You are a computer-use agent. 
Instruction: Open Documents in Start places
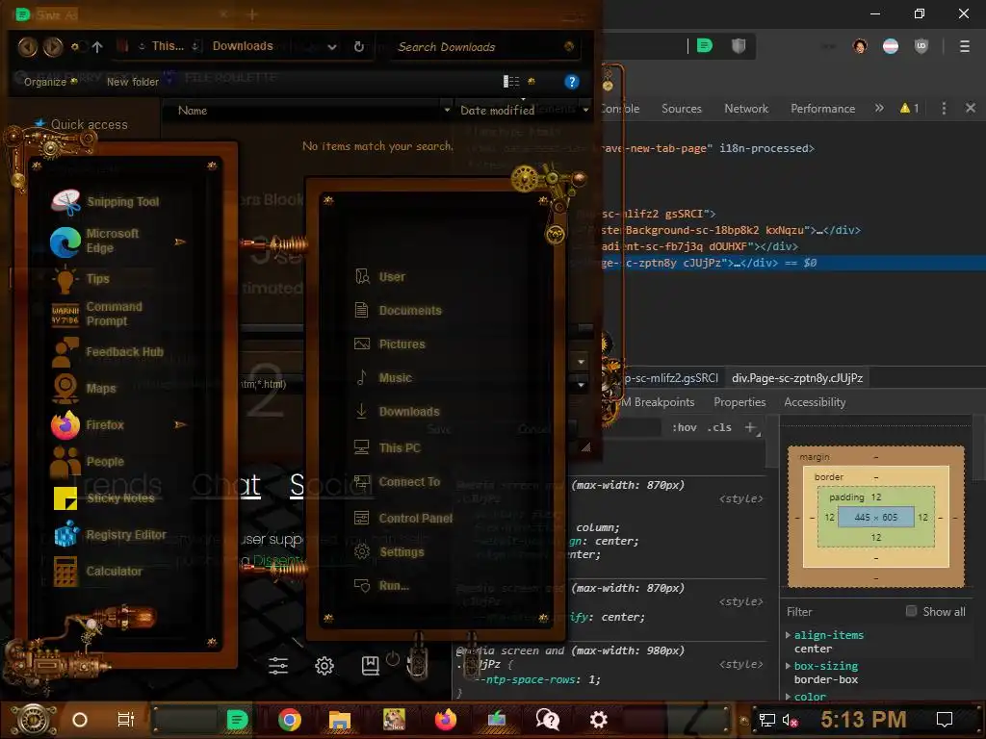pos(398,311)
